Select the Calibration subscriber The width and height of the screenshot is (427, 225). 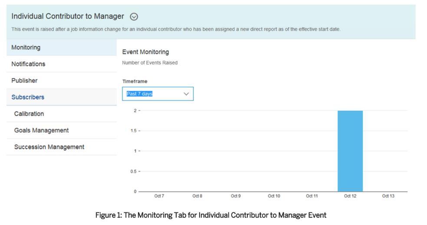(x=62, y=114)
